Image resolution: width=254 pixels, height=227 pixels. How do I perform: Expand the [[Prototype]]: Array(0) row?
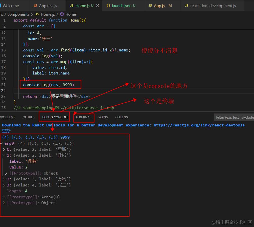(x=4, y=197)
